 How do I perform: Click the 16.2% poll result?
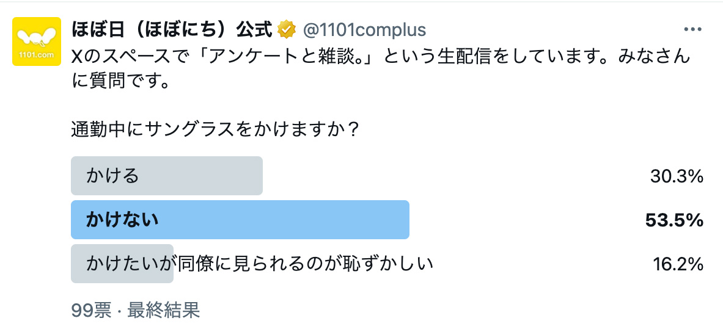click(678, 264)
